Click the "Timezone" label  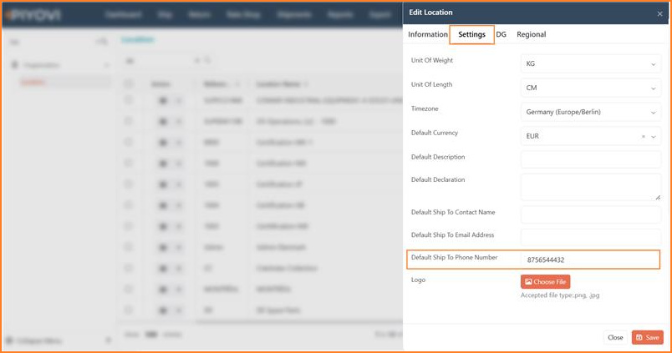[x=425, y=108]
